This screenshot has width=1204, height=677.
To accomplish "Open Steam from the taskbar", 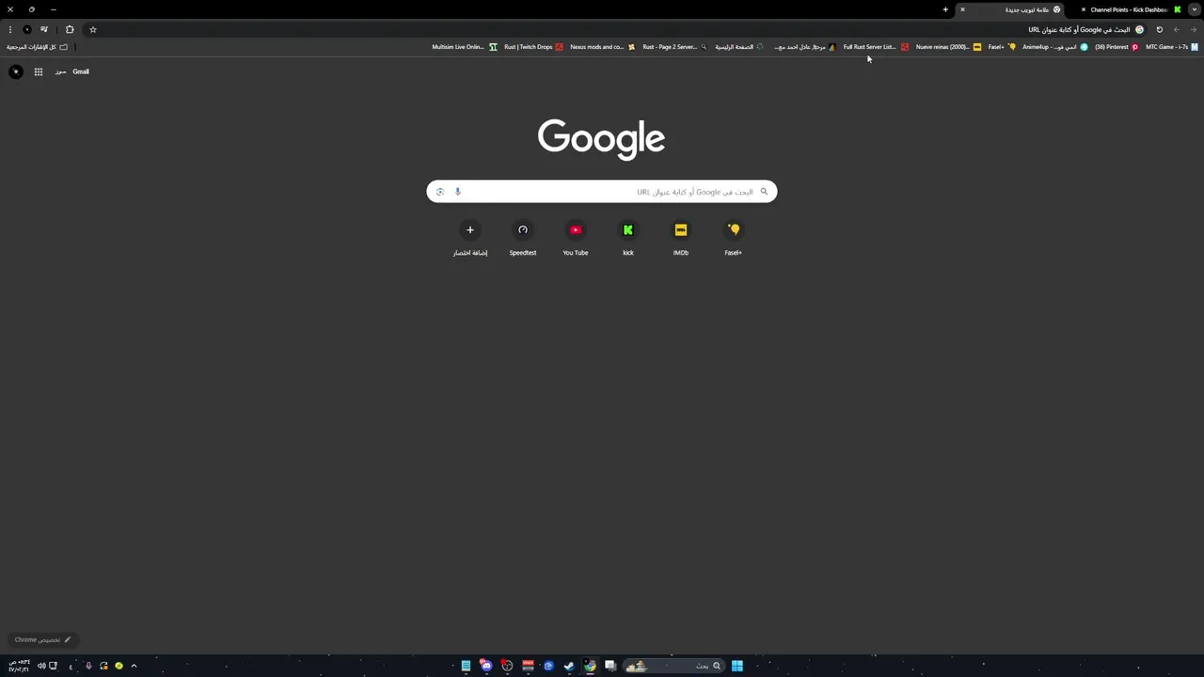I will pos(569,666).
